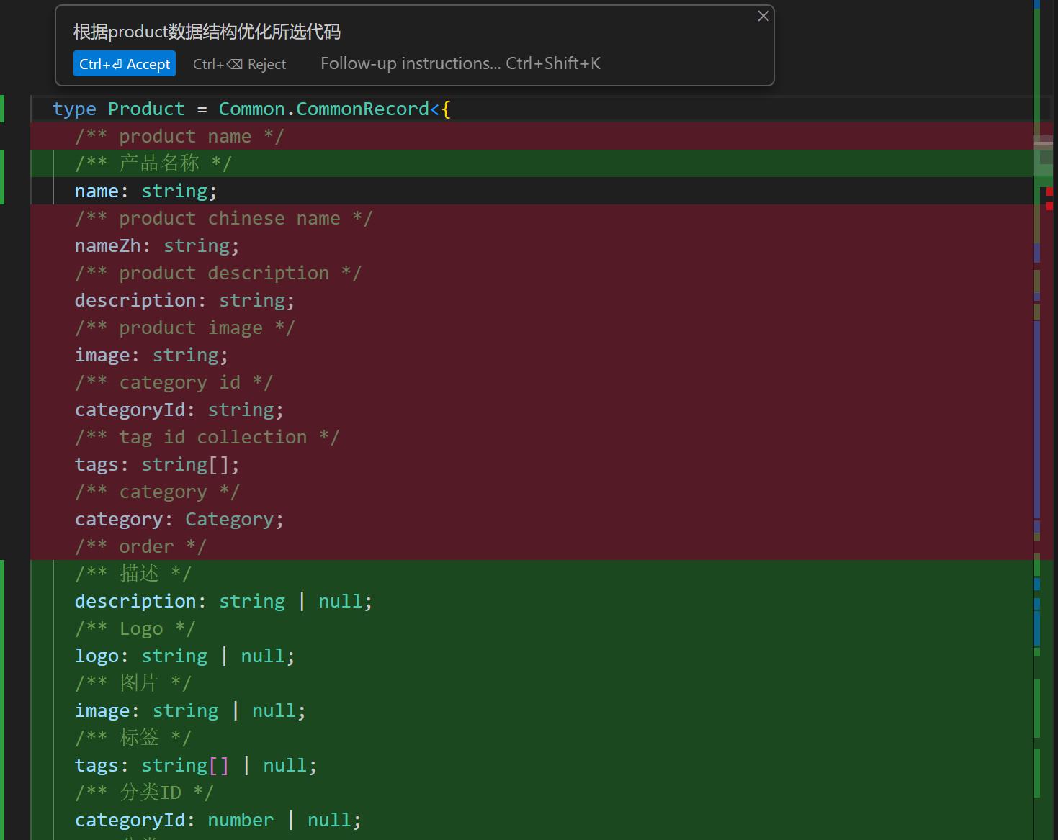1058x840 pixels.
Task: Click the Common namespace identifier
Action: (x=251, y=109)
